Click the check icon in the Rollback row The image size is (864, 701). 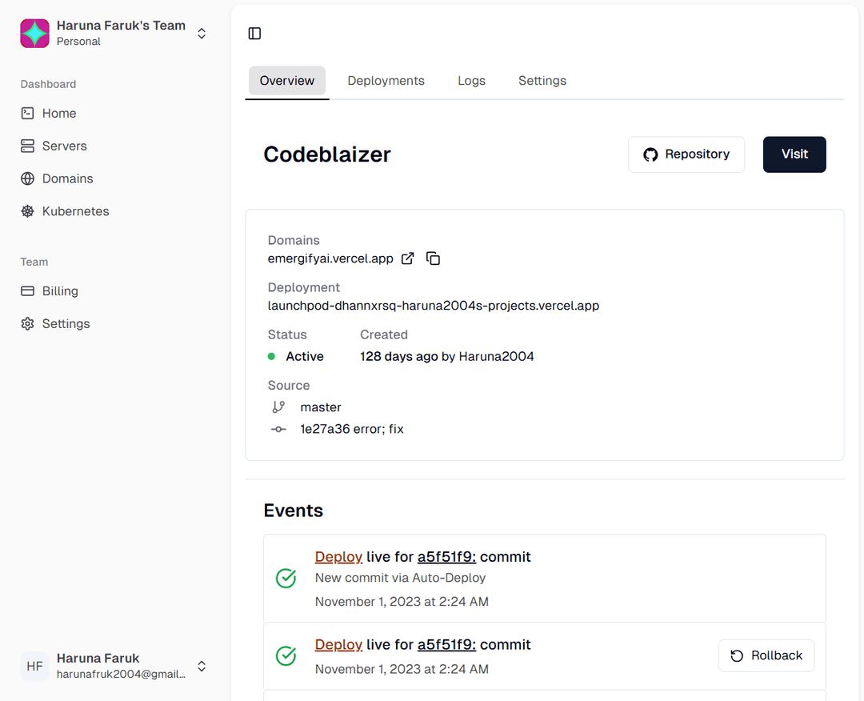[286, 656]
